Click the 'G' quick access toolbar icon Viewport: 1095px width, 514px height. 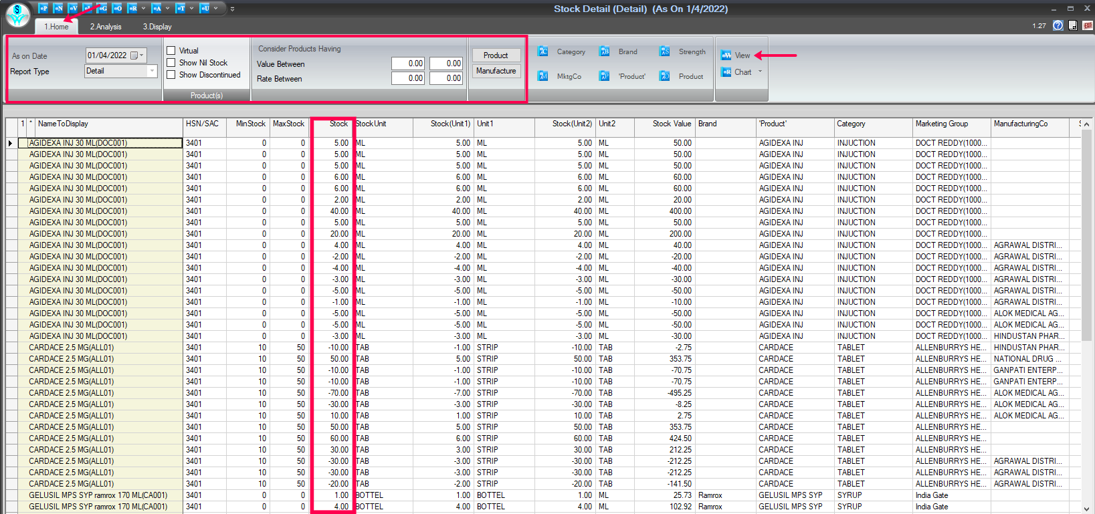(102, 8)
